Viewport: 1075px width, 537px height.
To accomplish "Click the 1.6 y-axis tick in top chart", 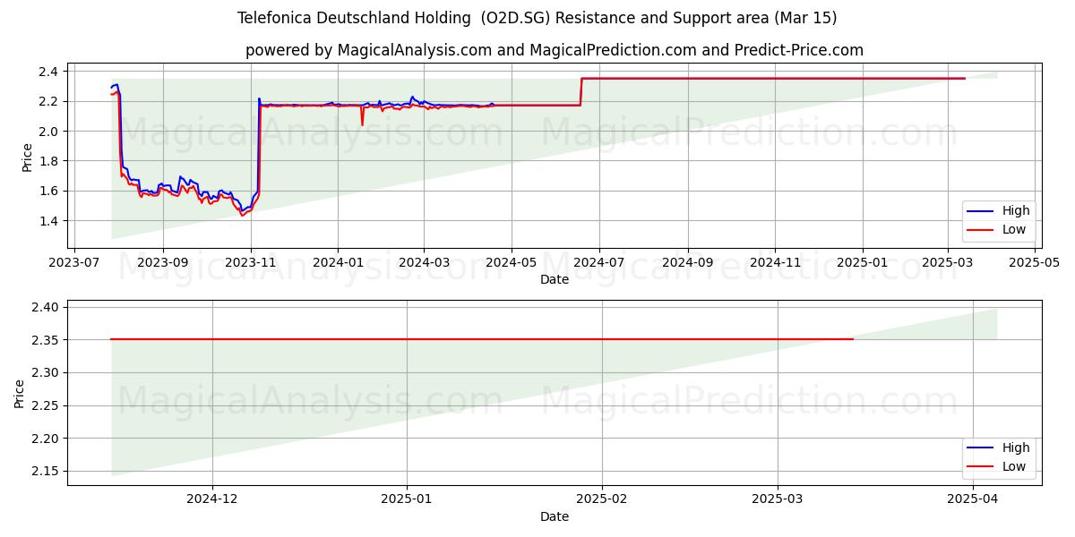I will click(50, 192).
